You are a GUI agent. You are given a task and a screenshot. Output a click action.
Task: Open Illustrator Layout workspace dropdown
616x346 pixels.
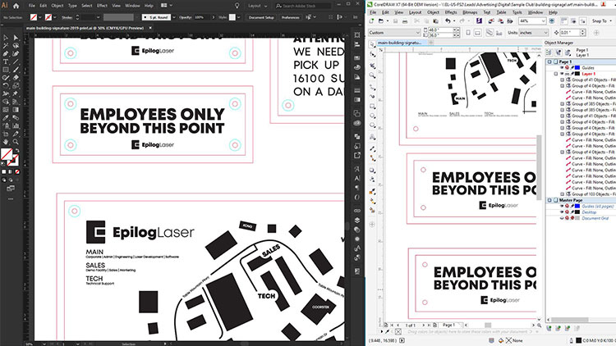(258, 6)
